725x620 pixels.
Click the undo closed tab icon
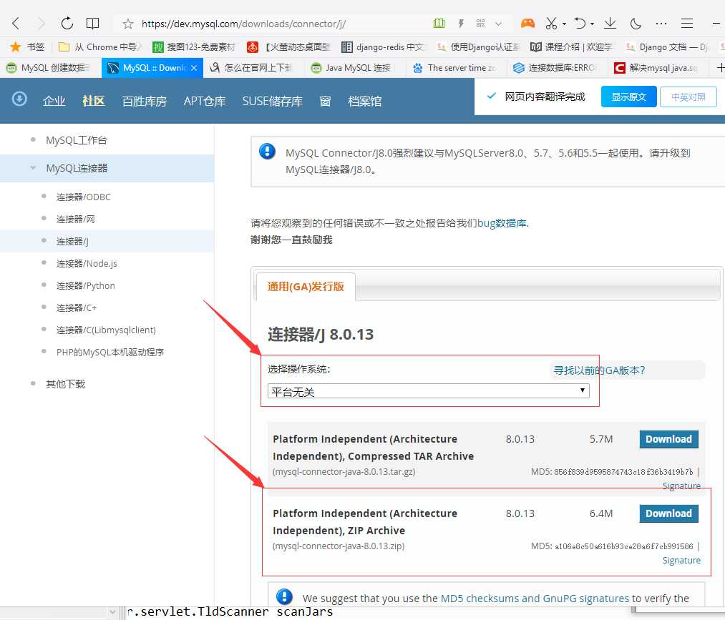coord(579,23)
